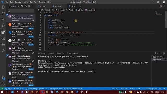
Task: Open the Search view in activity bar
Action: tap(3, 13)
